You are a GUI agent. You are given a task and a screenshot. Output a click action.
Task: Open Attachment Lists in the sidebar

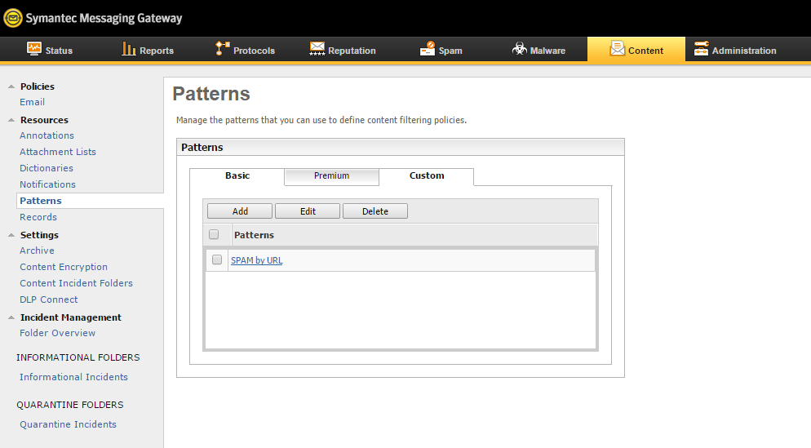[x=58, y=152]
